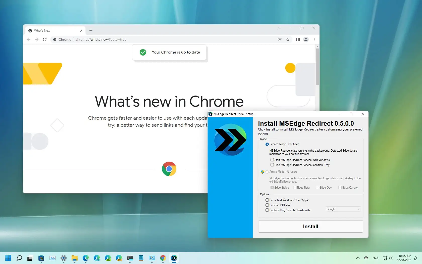Select Service Mode - Per User radio button
This screenshot has width=422, height=264.
click(267, 144)
